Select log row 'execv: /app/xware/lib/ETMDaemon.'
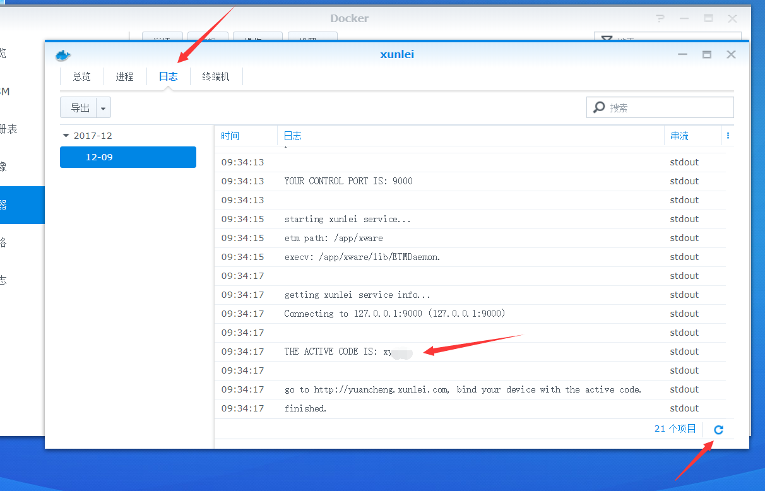 [x=470, y=257]
